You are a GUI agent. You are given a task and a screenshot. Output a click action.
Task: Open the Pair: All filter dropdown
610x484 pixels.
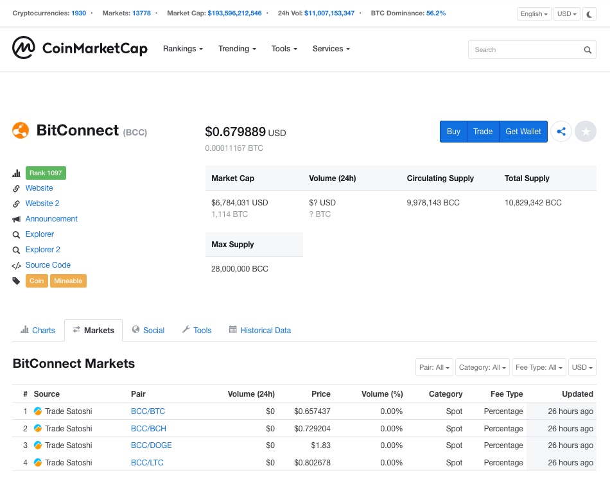point(434,367)
